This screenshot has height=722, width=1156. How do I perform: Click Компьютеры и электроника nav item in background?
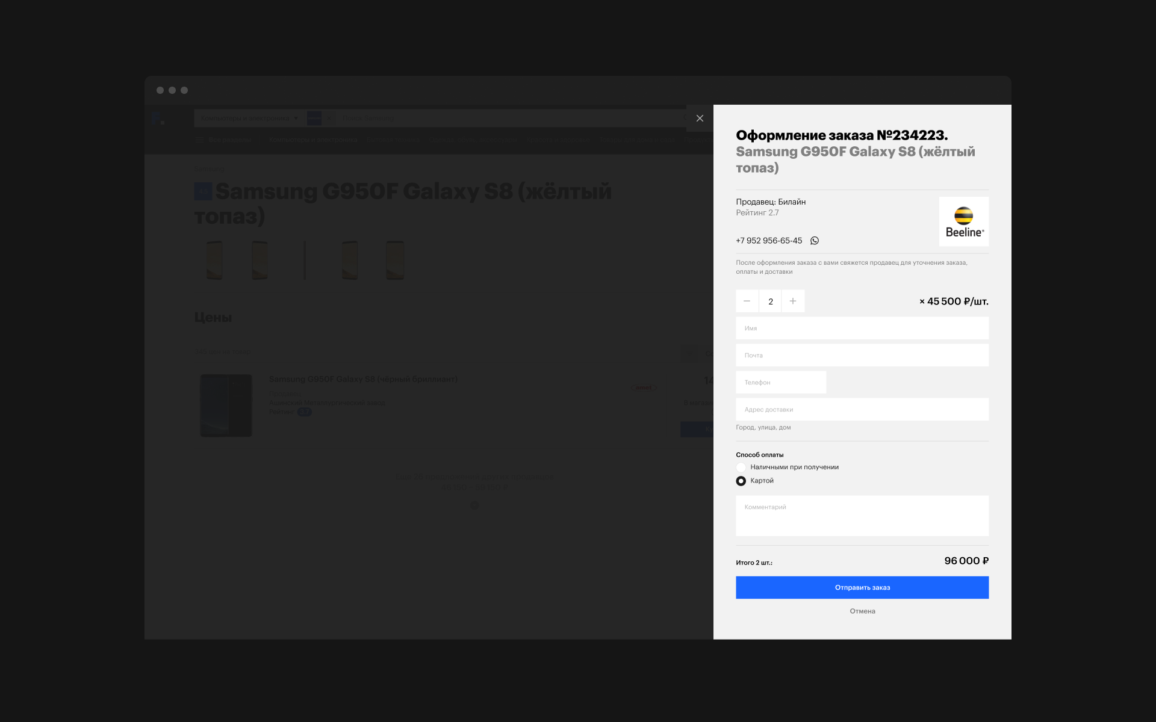(x=313, y=140)
